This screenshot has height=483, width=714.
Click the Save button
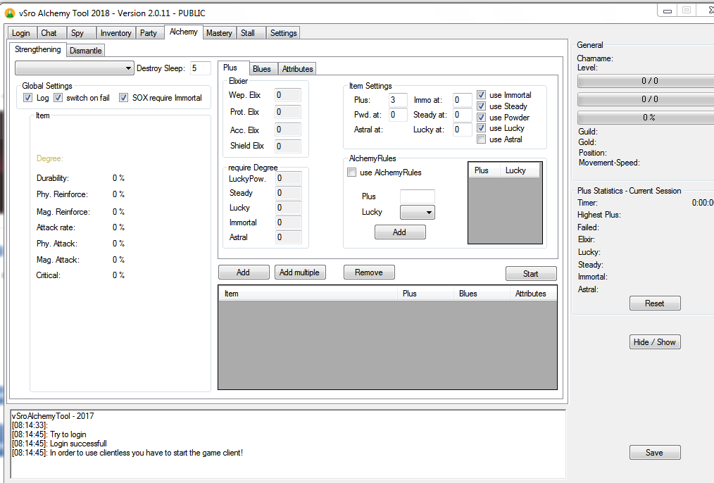click(655, 453)
